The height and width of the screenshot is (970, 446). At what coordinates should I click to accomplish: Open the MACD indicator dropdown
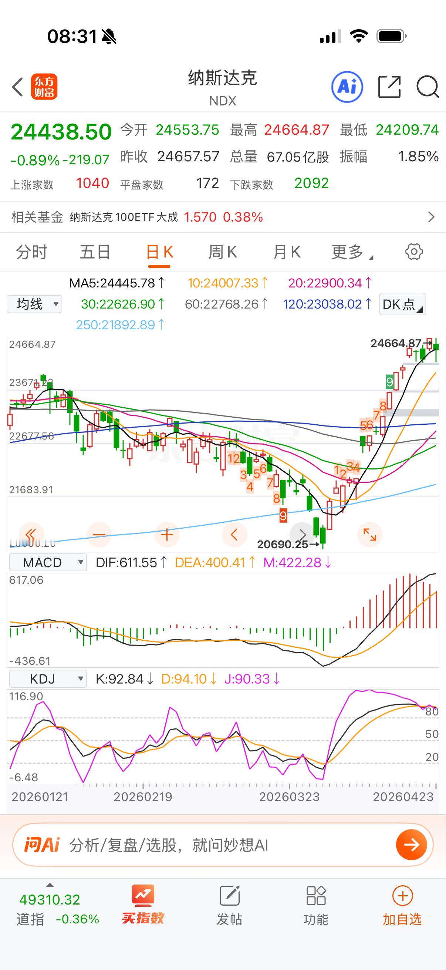tap(48, 562)
